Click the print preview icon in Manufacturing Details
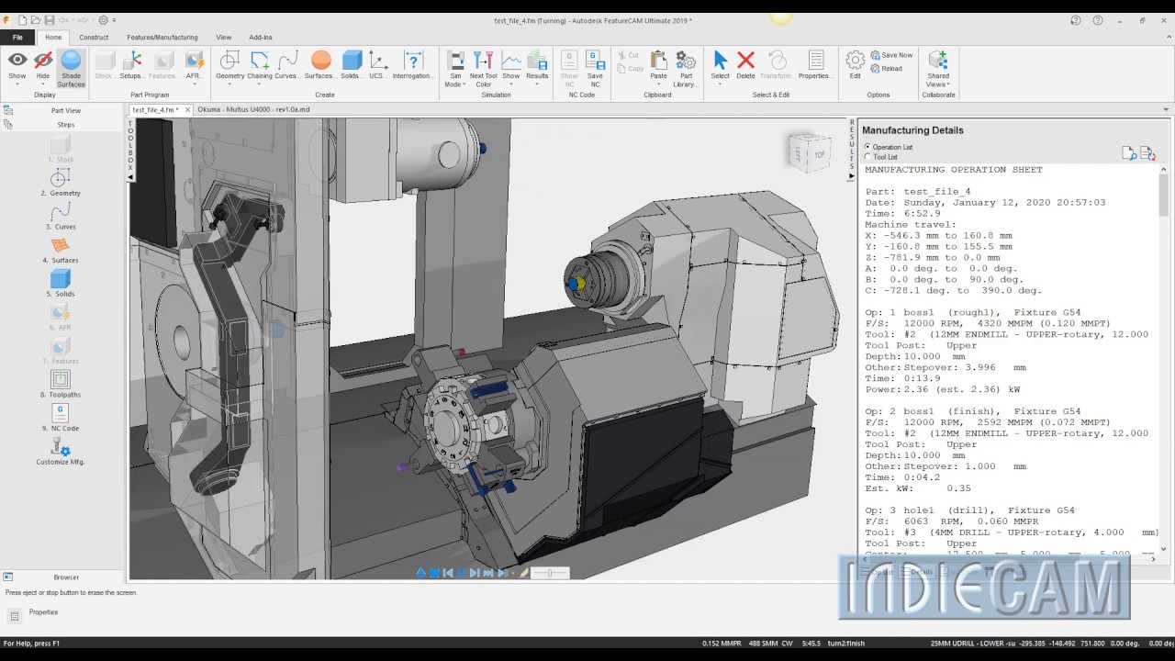 pyautogui.click(x=1129, y=153)
